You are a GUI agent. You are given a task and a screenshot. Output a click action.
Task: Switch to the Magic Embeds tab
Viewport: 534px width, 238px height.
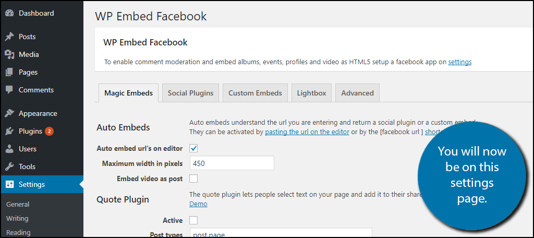128,93
